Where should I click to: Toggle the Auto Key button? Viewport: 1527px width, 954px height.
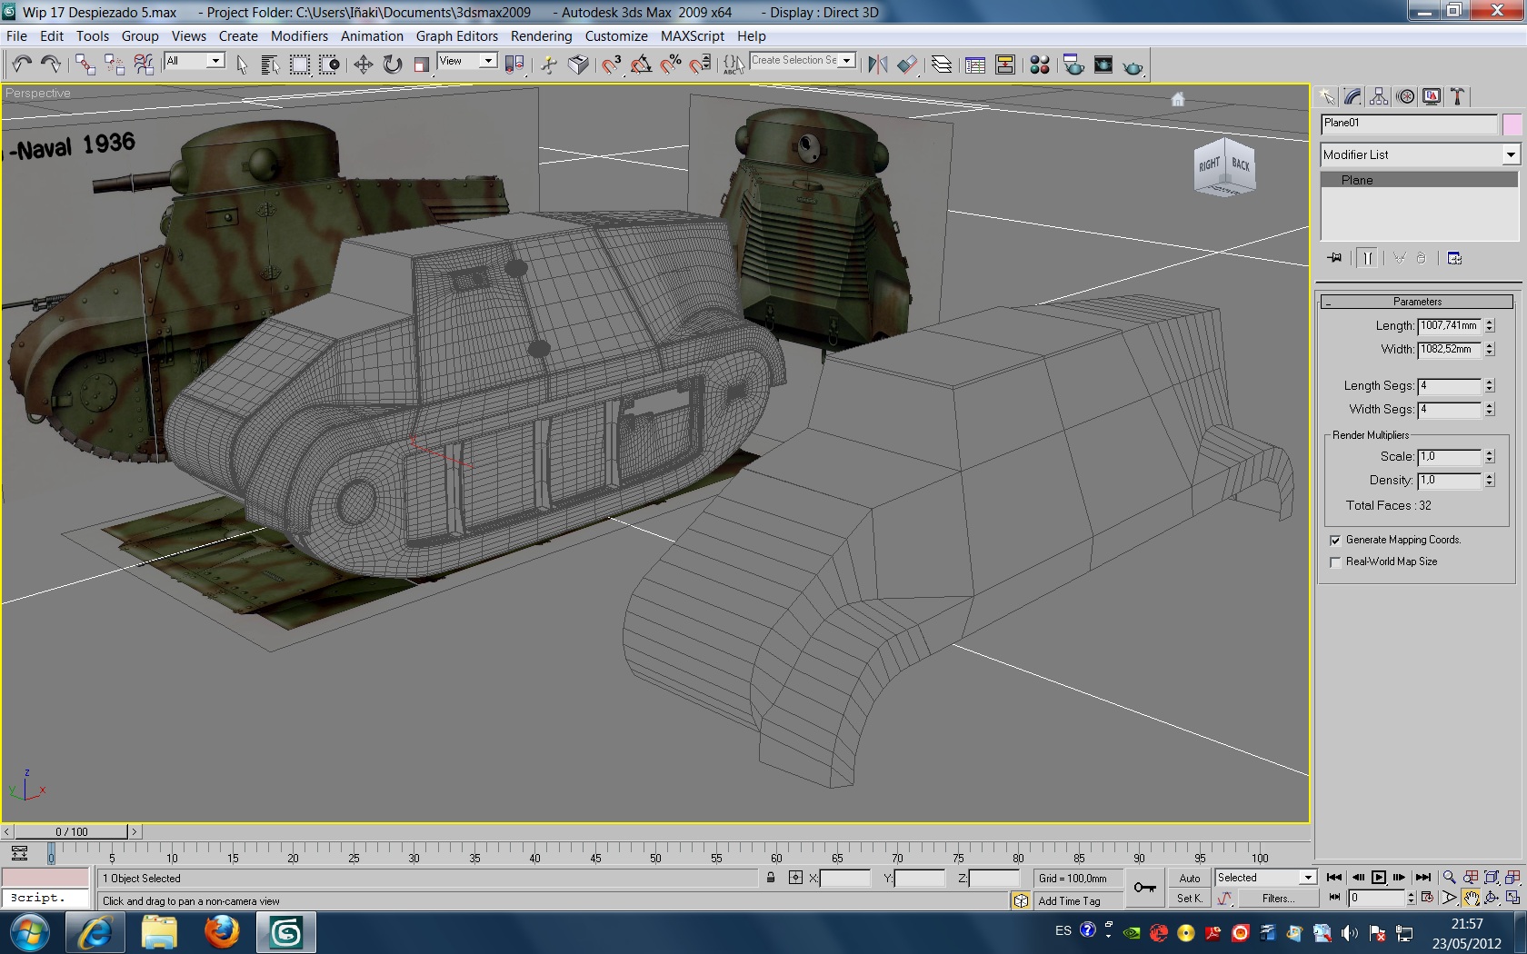click(1189, 878)
